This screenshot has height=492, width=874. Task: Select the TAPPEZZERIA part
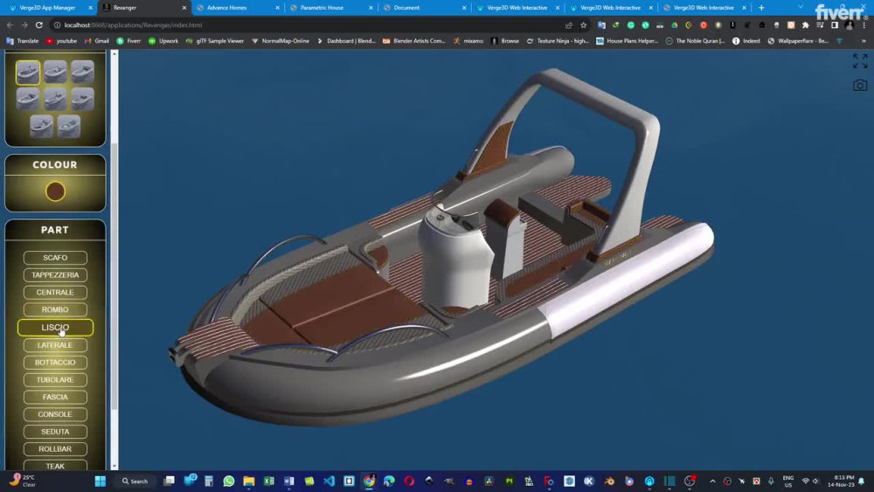55,274
